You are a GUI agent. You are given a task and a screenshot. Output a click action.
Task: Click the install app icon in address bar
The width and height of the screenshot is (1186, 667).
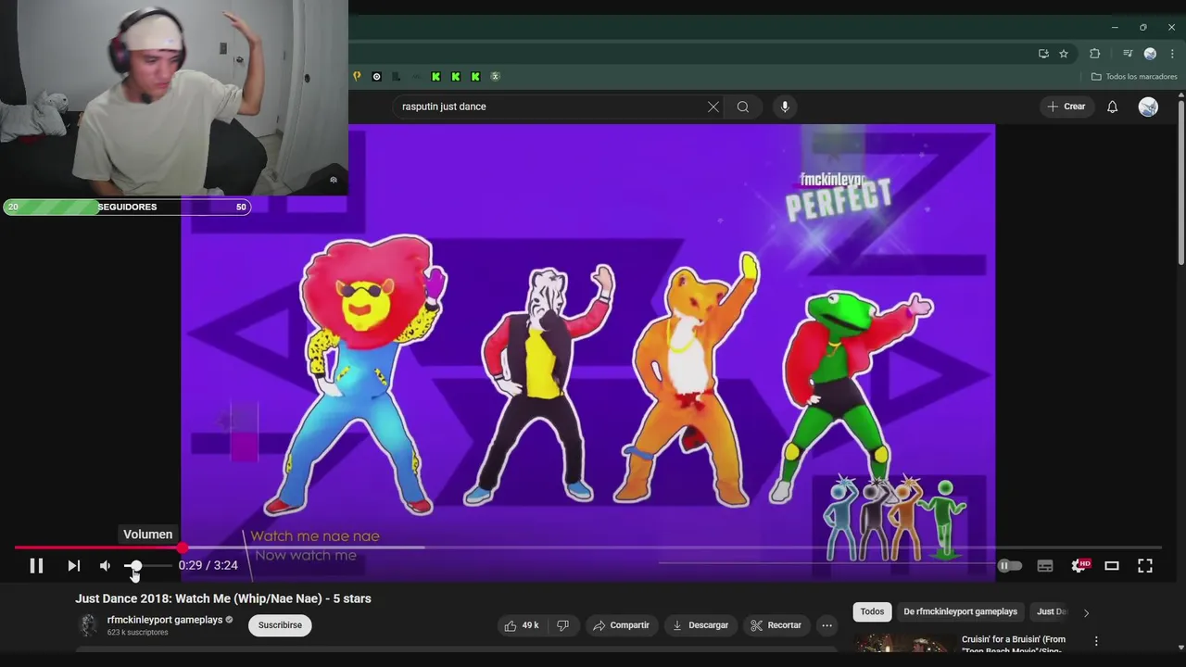tap(1043, 54)
